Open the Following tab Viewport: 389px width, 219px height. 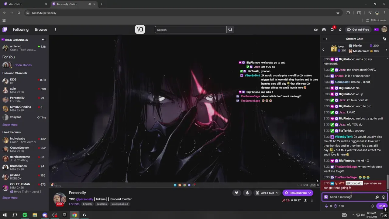21,30
